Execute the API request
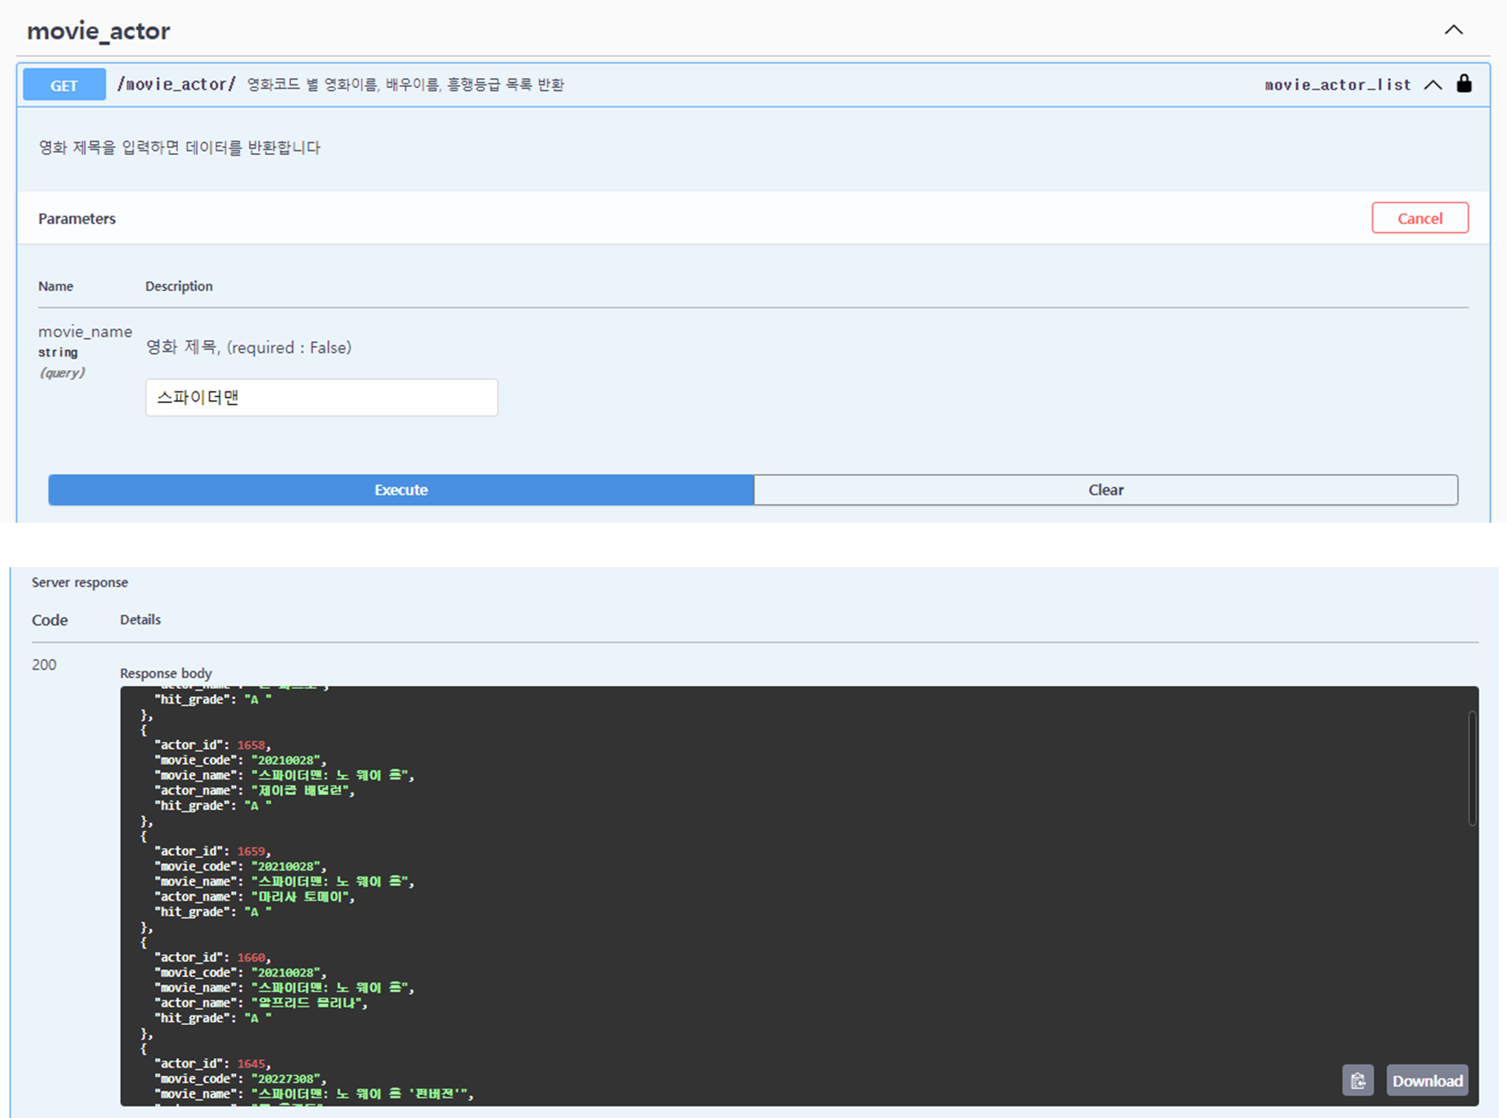The image size is (1507, 1118). [401, 490]
